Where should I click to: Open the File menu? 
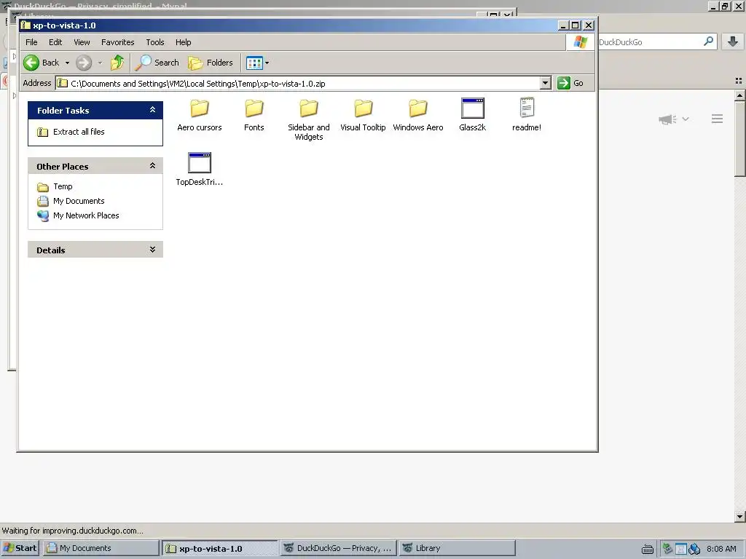pyautogui.click(x=31, y=42)
